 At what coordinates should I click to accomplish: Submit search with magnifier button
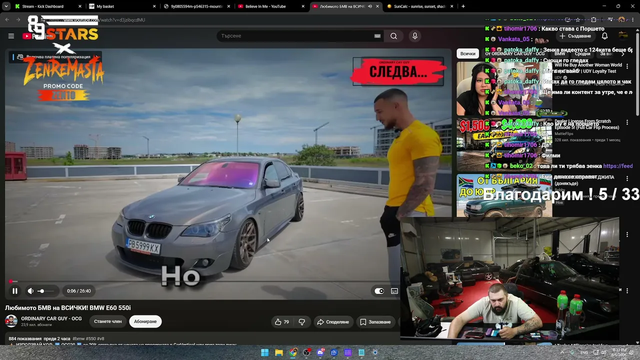[x=393, y=36]
